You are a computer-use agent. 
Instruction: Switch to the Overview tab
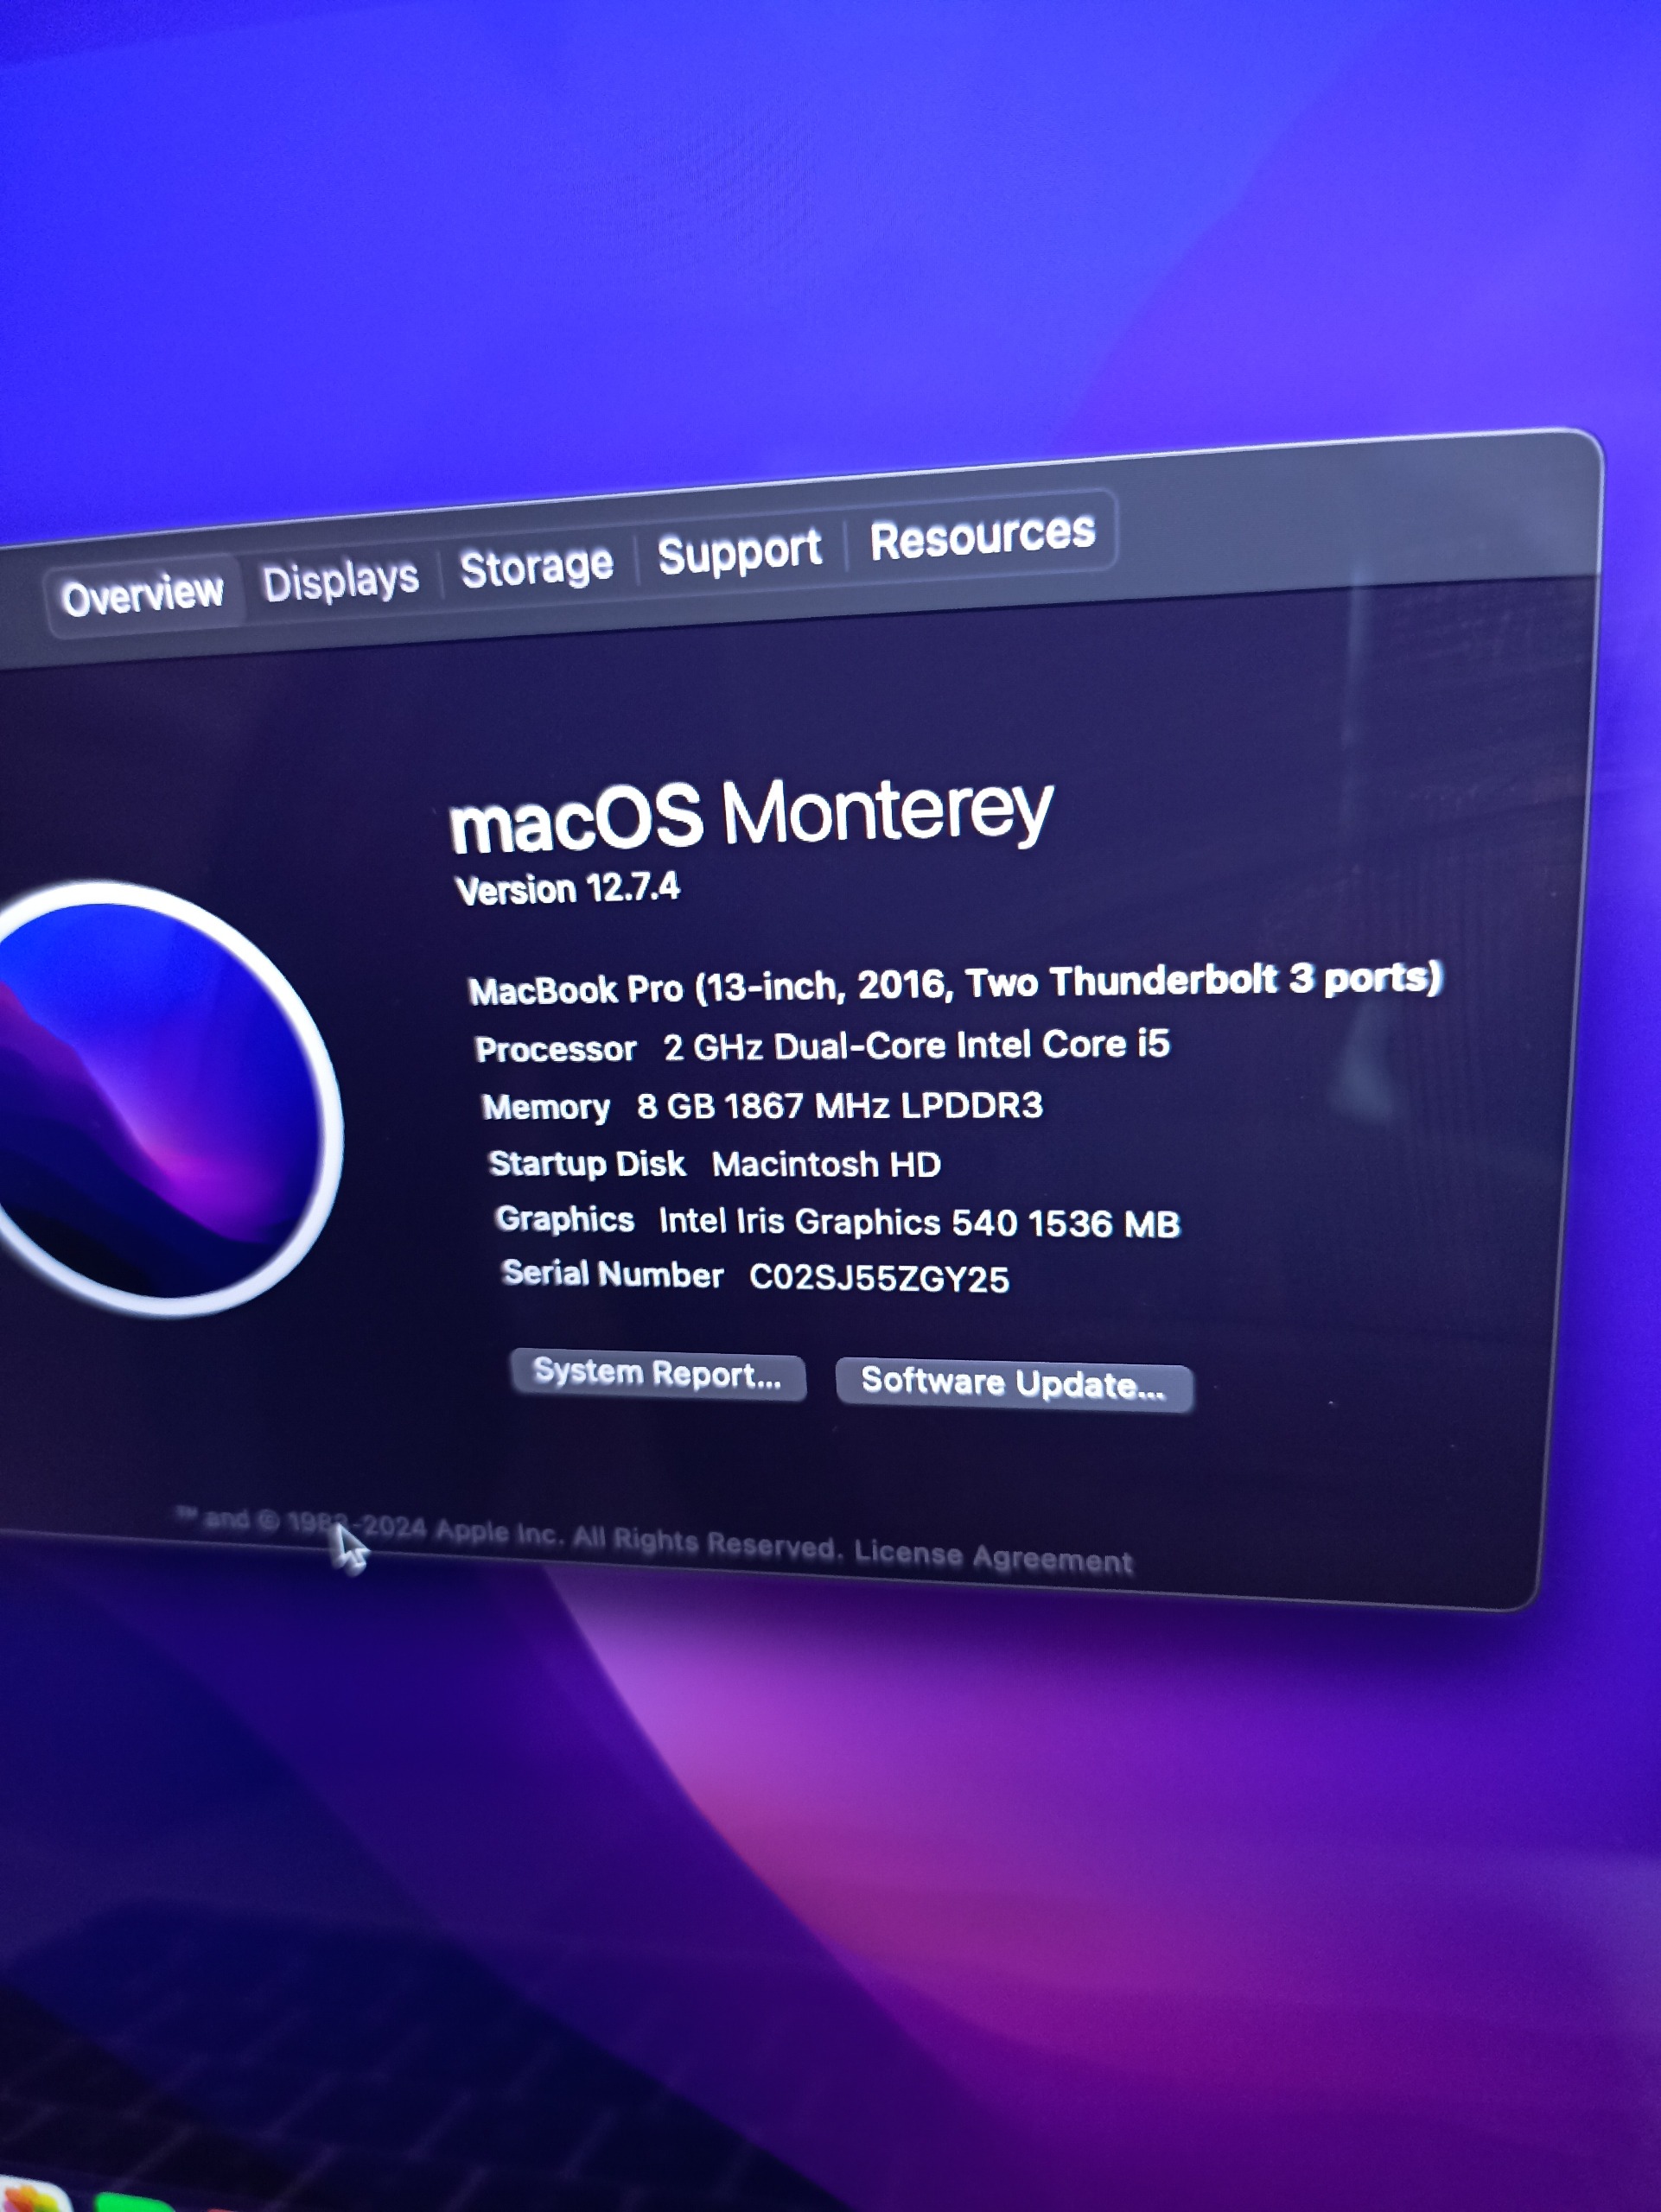click(x=142, y=595)
